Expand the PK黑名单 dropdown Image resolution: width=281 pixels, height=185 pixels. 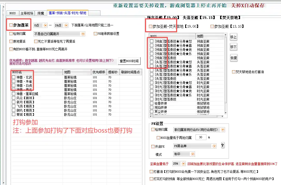click(x=214, y=146)
